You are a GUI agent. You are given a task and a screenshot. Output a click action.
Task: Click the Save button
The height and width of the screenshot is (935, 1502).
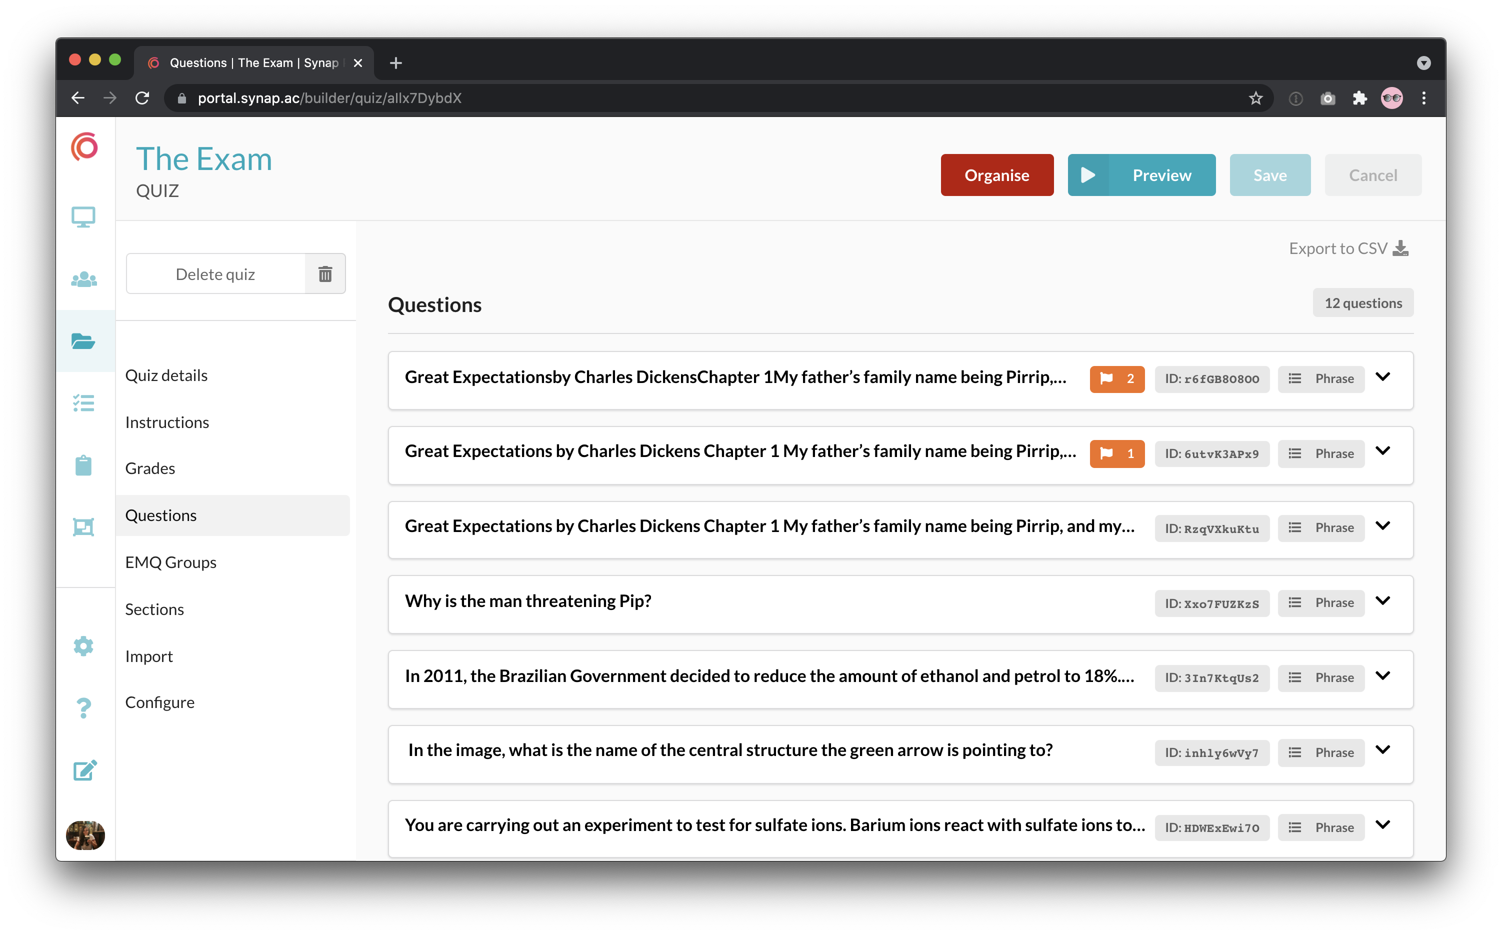tap(1269, 175)
